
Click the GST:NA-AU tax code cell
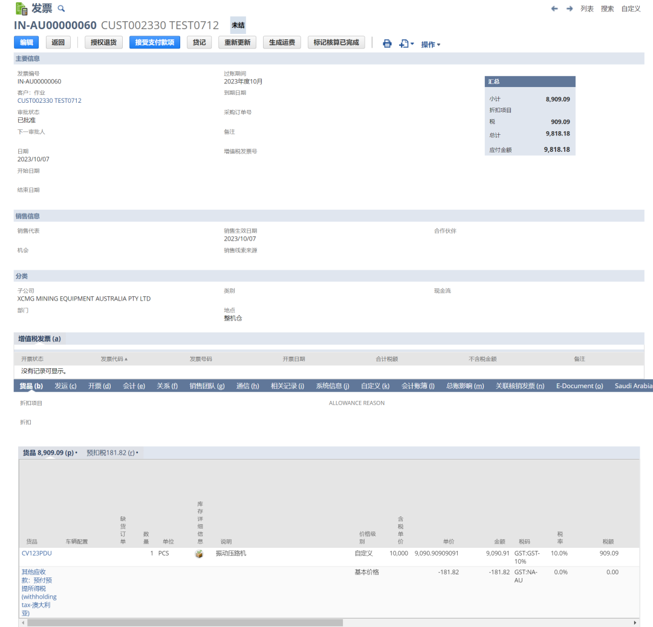(525, 576)
